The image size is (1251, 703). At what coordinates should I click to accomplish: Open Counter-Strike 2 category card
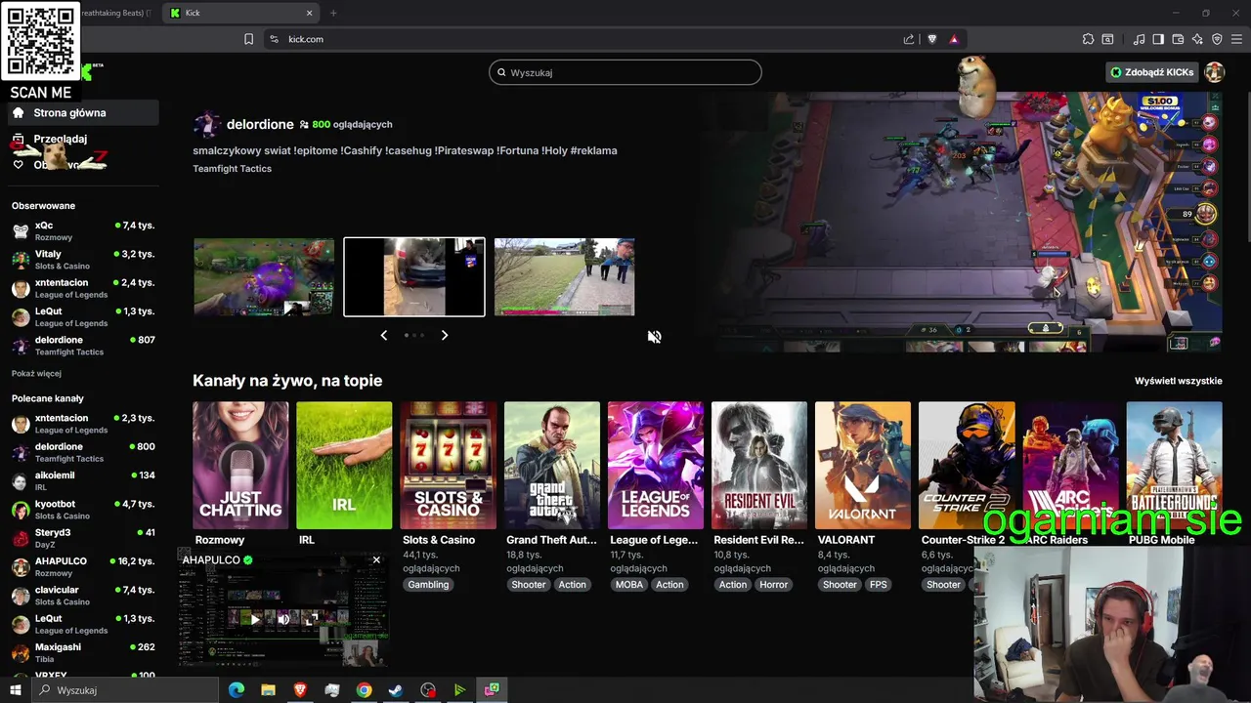click(967, 466)
